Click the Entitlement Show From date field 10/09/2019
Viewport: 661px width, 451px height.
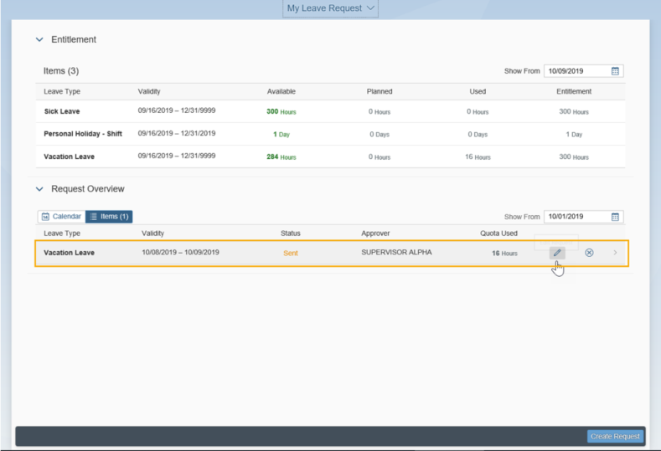576,71
